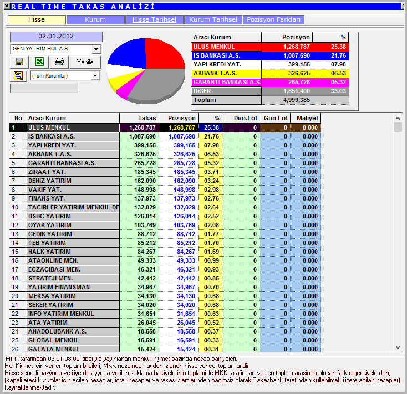Click the scroll down arrow of table

click(398, 347)
